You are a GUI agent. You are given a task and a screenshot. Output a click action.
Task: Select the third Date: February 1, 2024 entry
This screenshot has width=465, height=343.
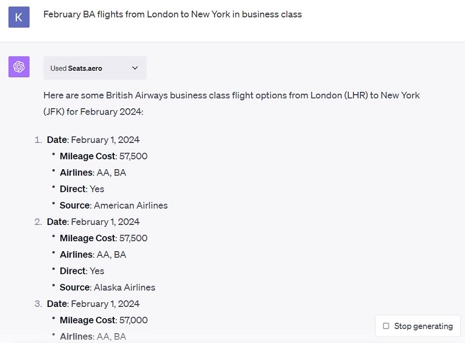pyautogui.click(x=93, y=303)
